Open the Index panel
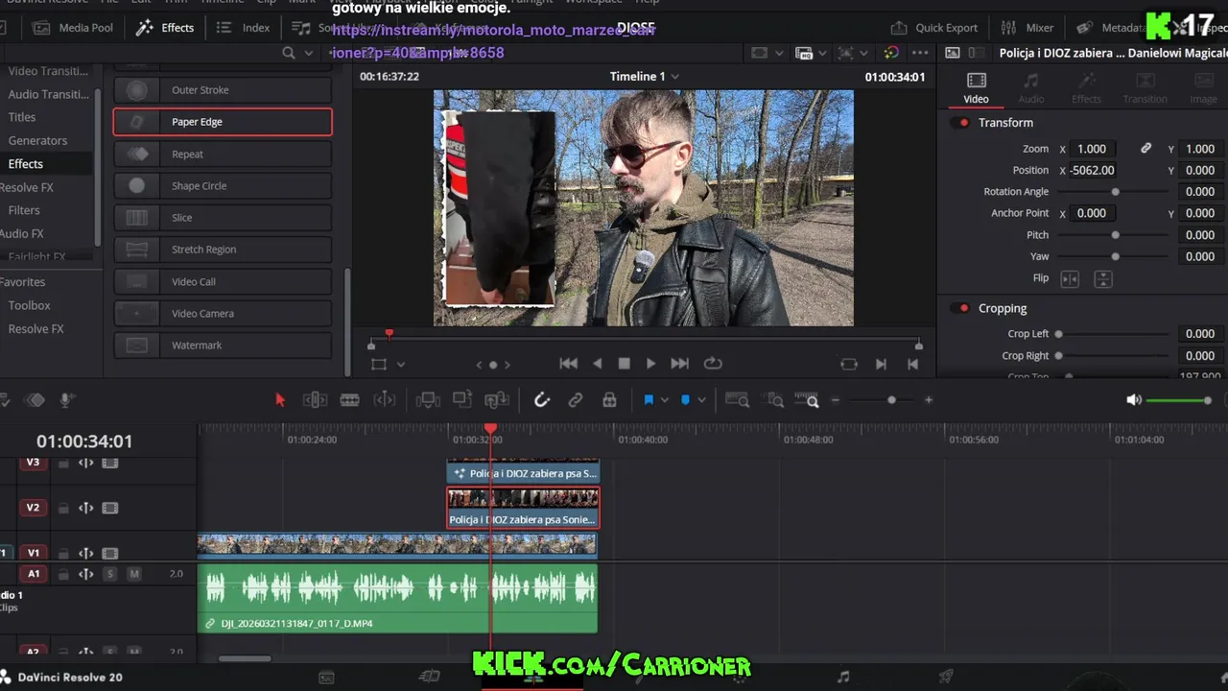Screen dimensions: 1228x691 click(245, 28)
